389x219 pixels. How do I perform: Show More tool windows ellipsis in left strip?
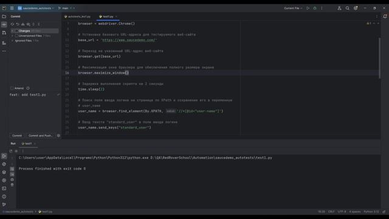click(4, 51)
